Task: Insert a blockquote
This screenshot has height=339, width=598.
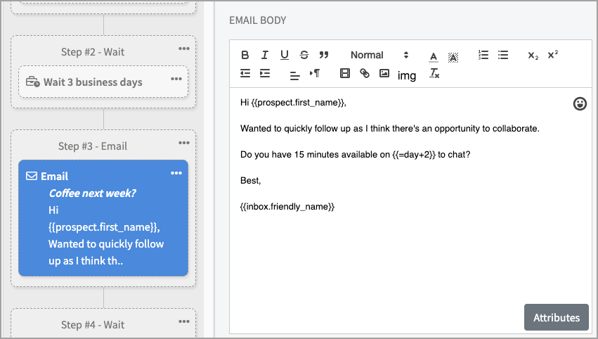Action: coord(324,55)
